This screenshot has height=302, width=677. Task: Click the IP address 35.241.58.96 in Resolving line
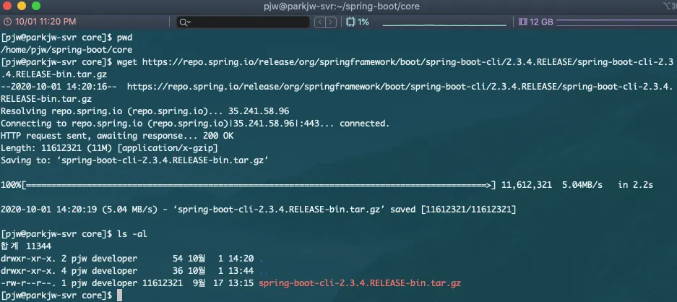(x=259, y=111)
